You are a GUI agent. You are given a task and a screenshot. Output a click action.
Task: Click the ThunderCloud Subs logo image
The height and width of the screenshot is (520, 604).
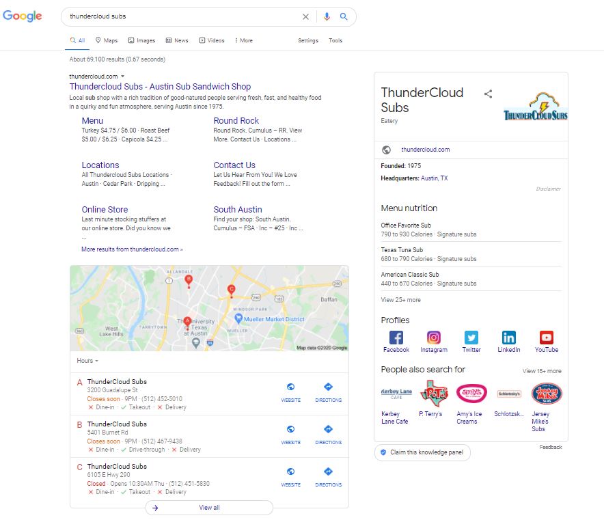536,107
